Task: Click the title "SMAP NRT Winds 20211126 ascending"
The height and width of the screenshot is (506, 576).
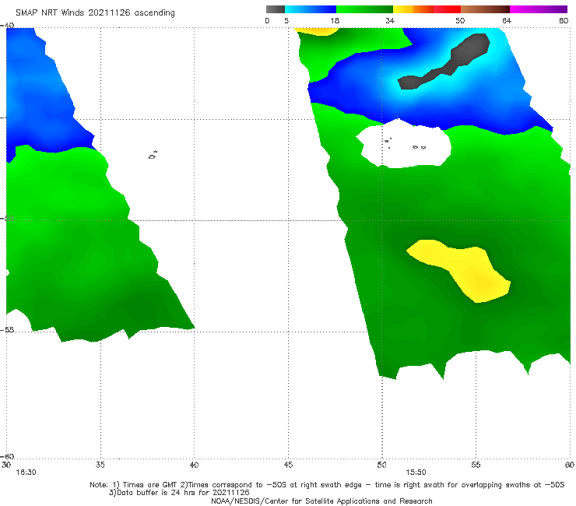Action: [x=95, y=13]
